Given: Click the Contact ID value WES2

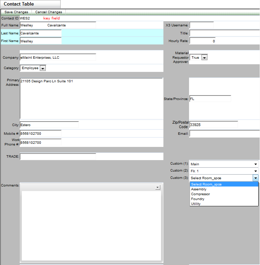Looking at the screenshot, I should (25, 18).
